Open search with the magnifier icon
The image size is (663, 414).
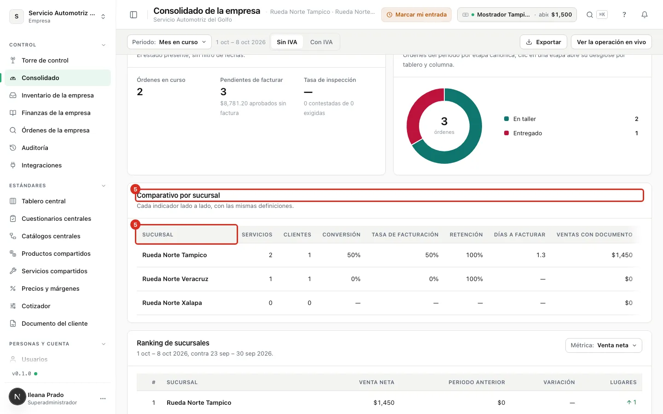tap(589, 15)
